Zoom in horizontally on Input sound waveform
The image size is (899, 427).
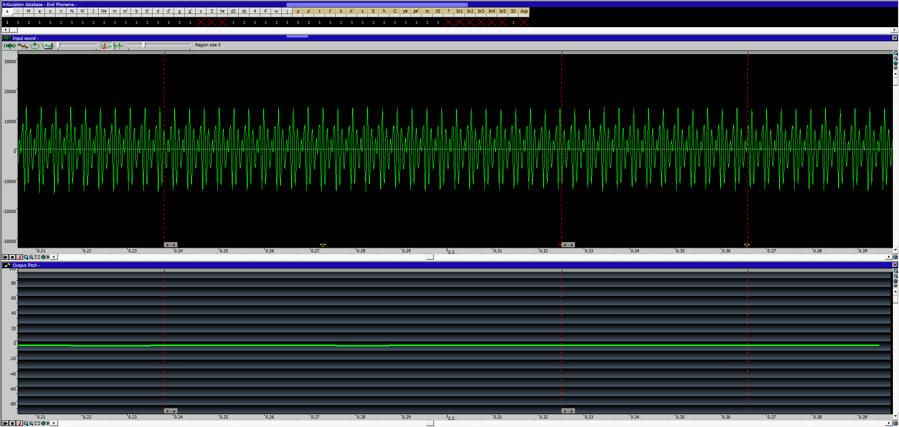[26, 257]
